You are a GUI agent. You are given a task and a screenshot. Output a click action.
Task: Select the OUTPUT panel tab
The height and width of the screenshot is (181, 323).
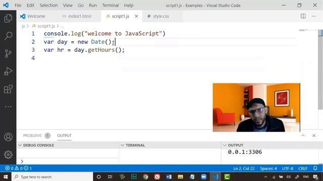(x=64, y=135)
